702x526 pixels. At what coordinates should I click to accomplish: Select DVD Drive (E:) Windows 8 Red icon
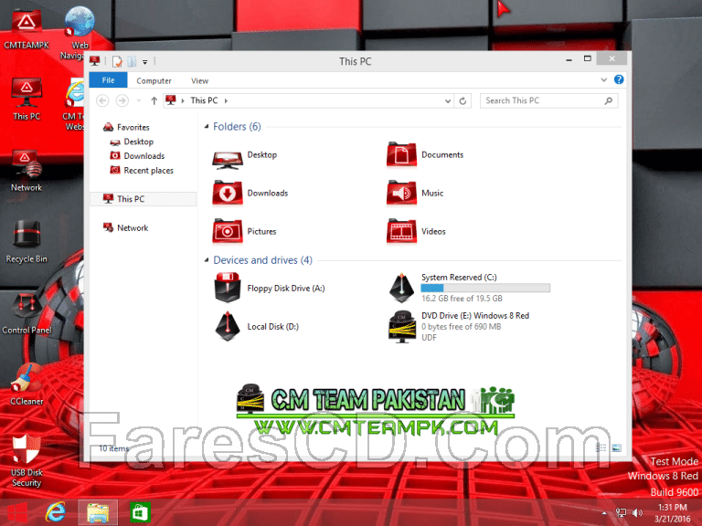click(x=401, y=326)
